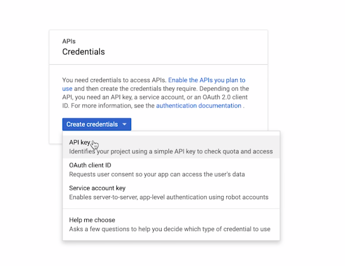Click divider line above Help me choose
345x266 pixels.
pos(171,208)
